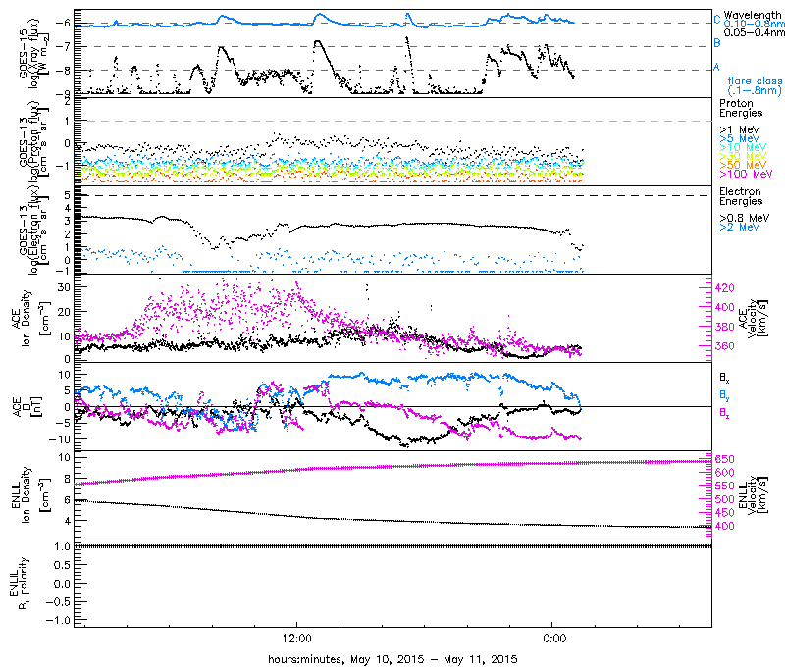Screen dimensions: 785x667
Task: Click the Bz magnetic field legend label
Action: [x=724, y=413]
